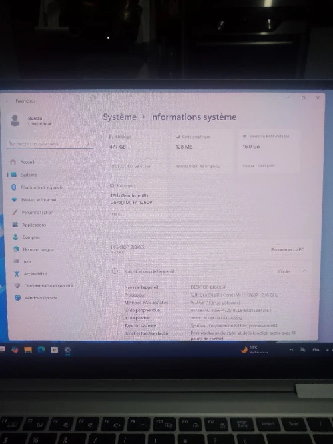The image size is (333, 444).
Task: Open the Mémoire RAM installée card
Action: [x=269, y=151]
